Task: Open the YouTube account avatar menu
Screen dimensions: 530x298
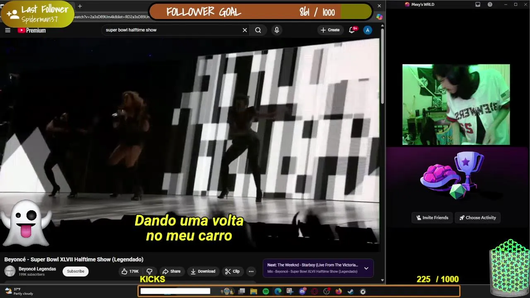Action: [x=367, y=30]
